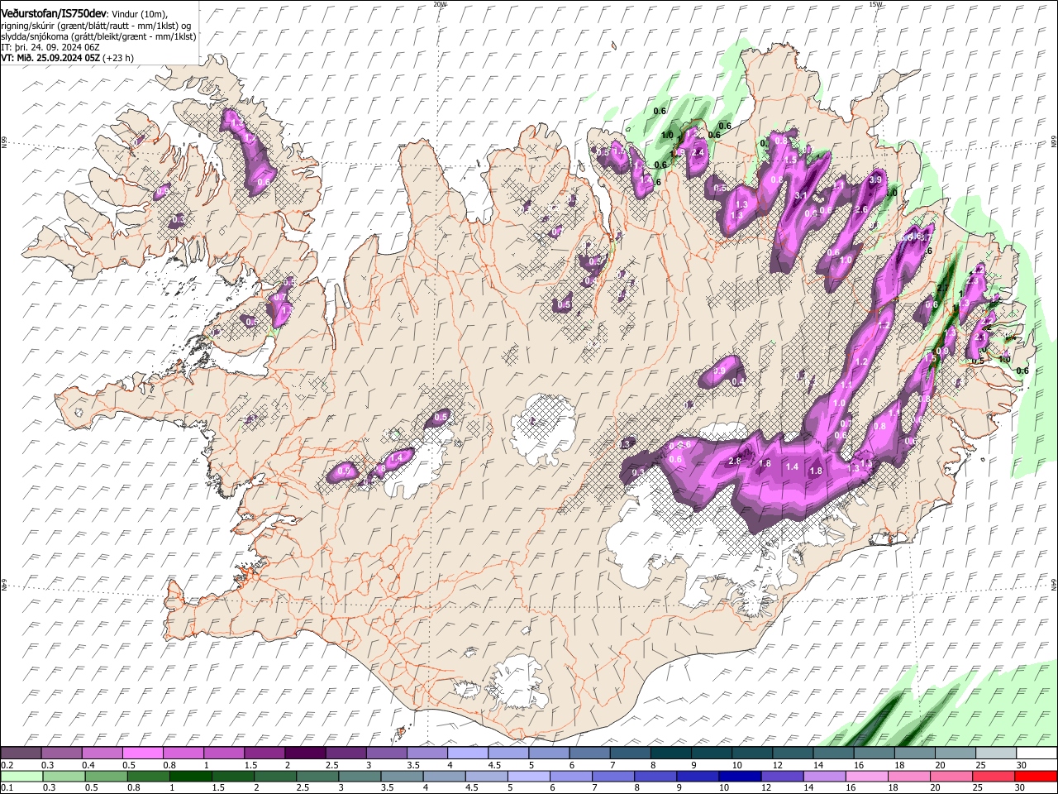Click the 2.8 precipitation value on the map
1058x794 pixels.
pyautogui.click(x=733, y=461)
